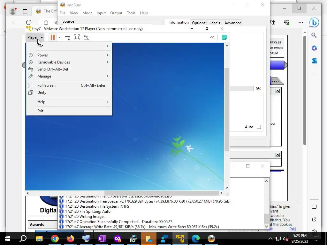Open the File submenu in Player menu

(69, 46)
